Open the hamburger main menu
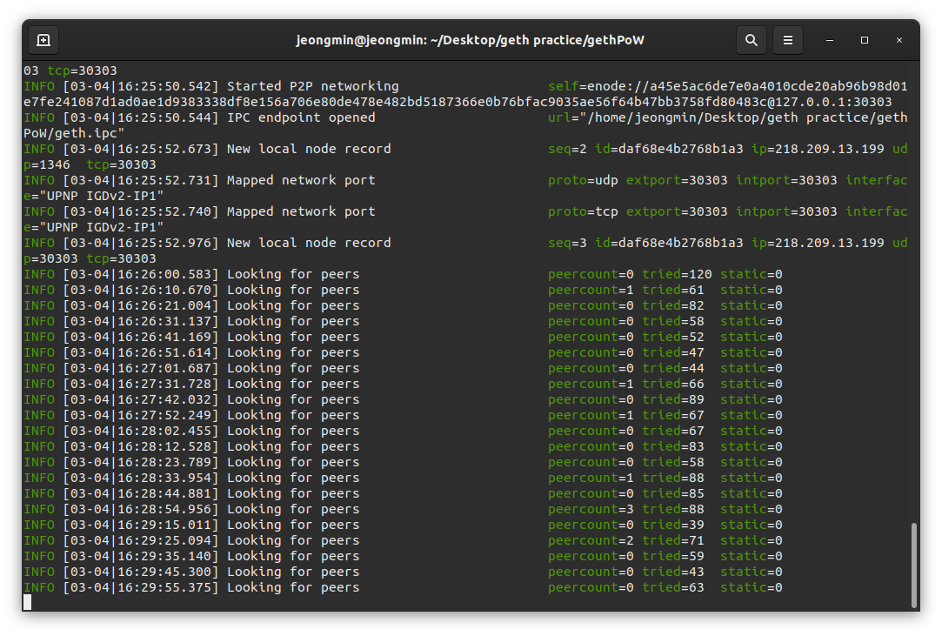This screenshot has height=636, width=942. (787, 40)
